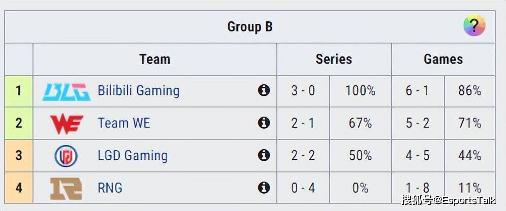Screen dimensions: 506x211
Task: Open the LGD Gaming link
Action: coord(133,156)
